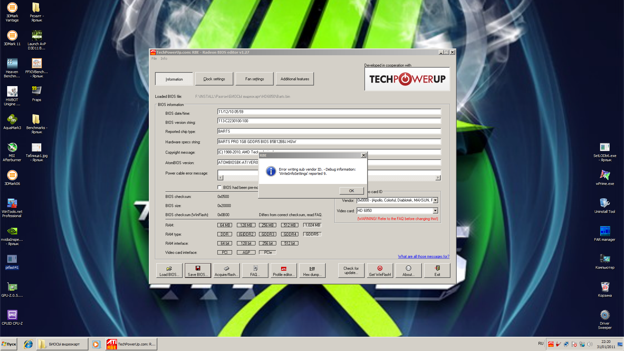
Task: Click Load BIOS button
Action: 169,270
